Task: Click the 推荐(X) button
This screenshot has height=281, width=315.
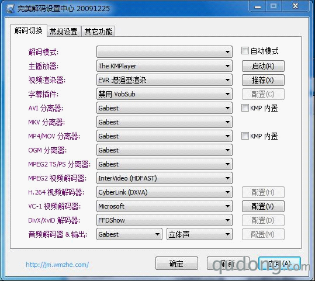Action: click(x=263, y=80)
